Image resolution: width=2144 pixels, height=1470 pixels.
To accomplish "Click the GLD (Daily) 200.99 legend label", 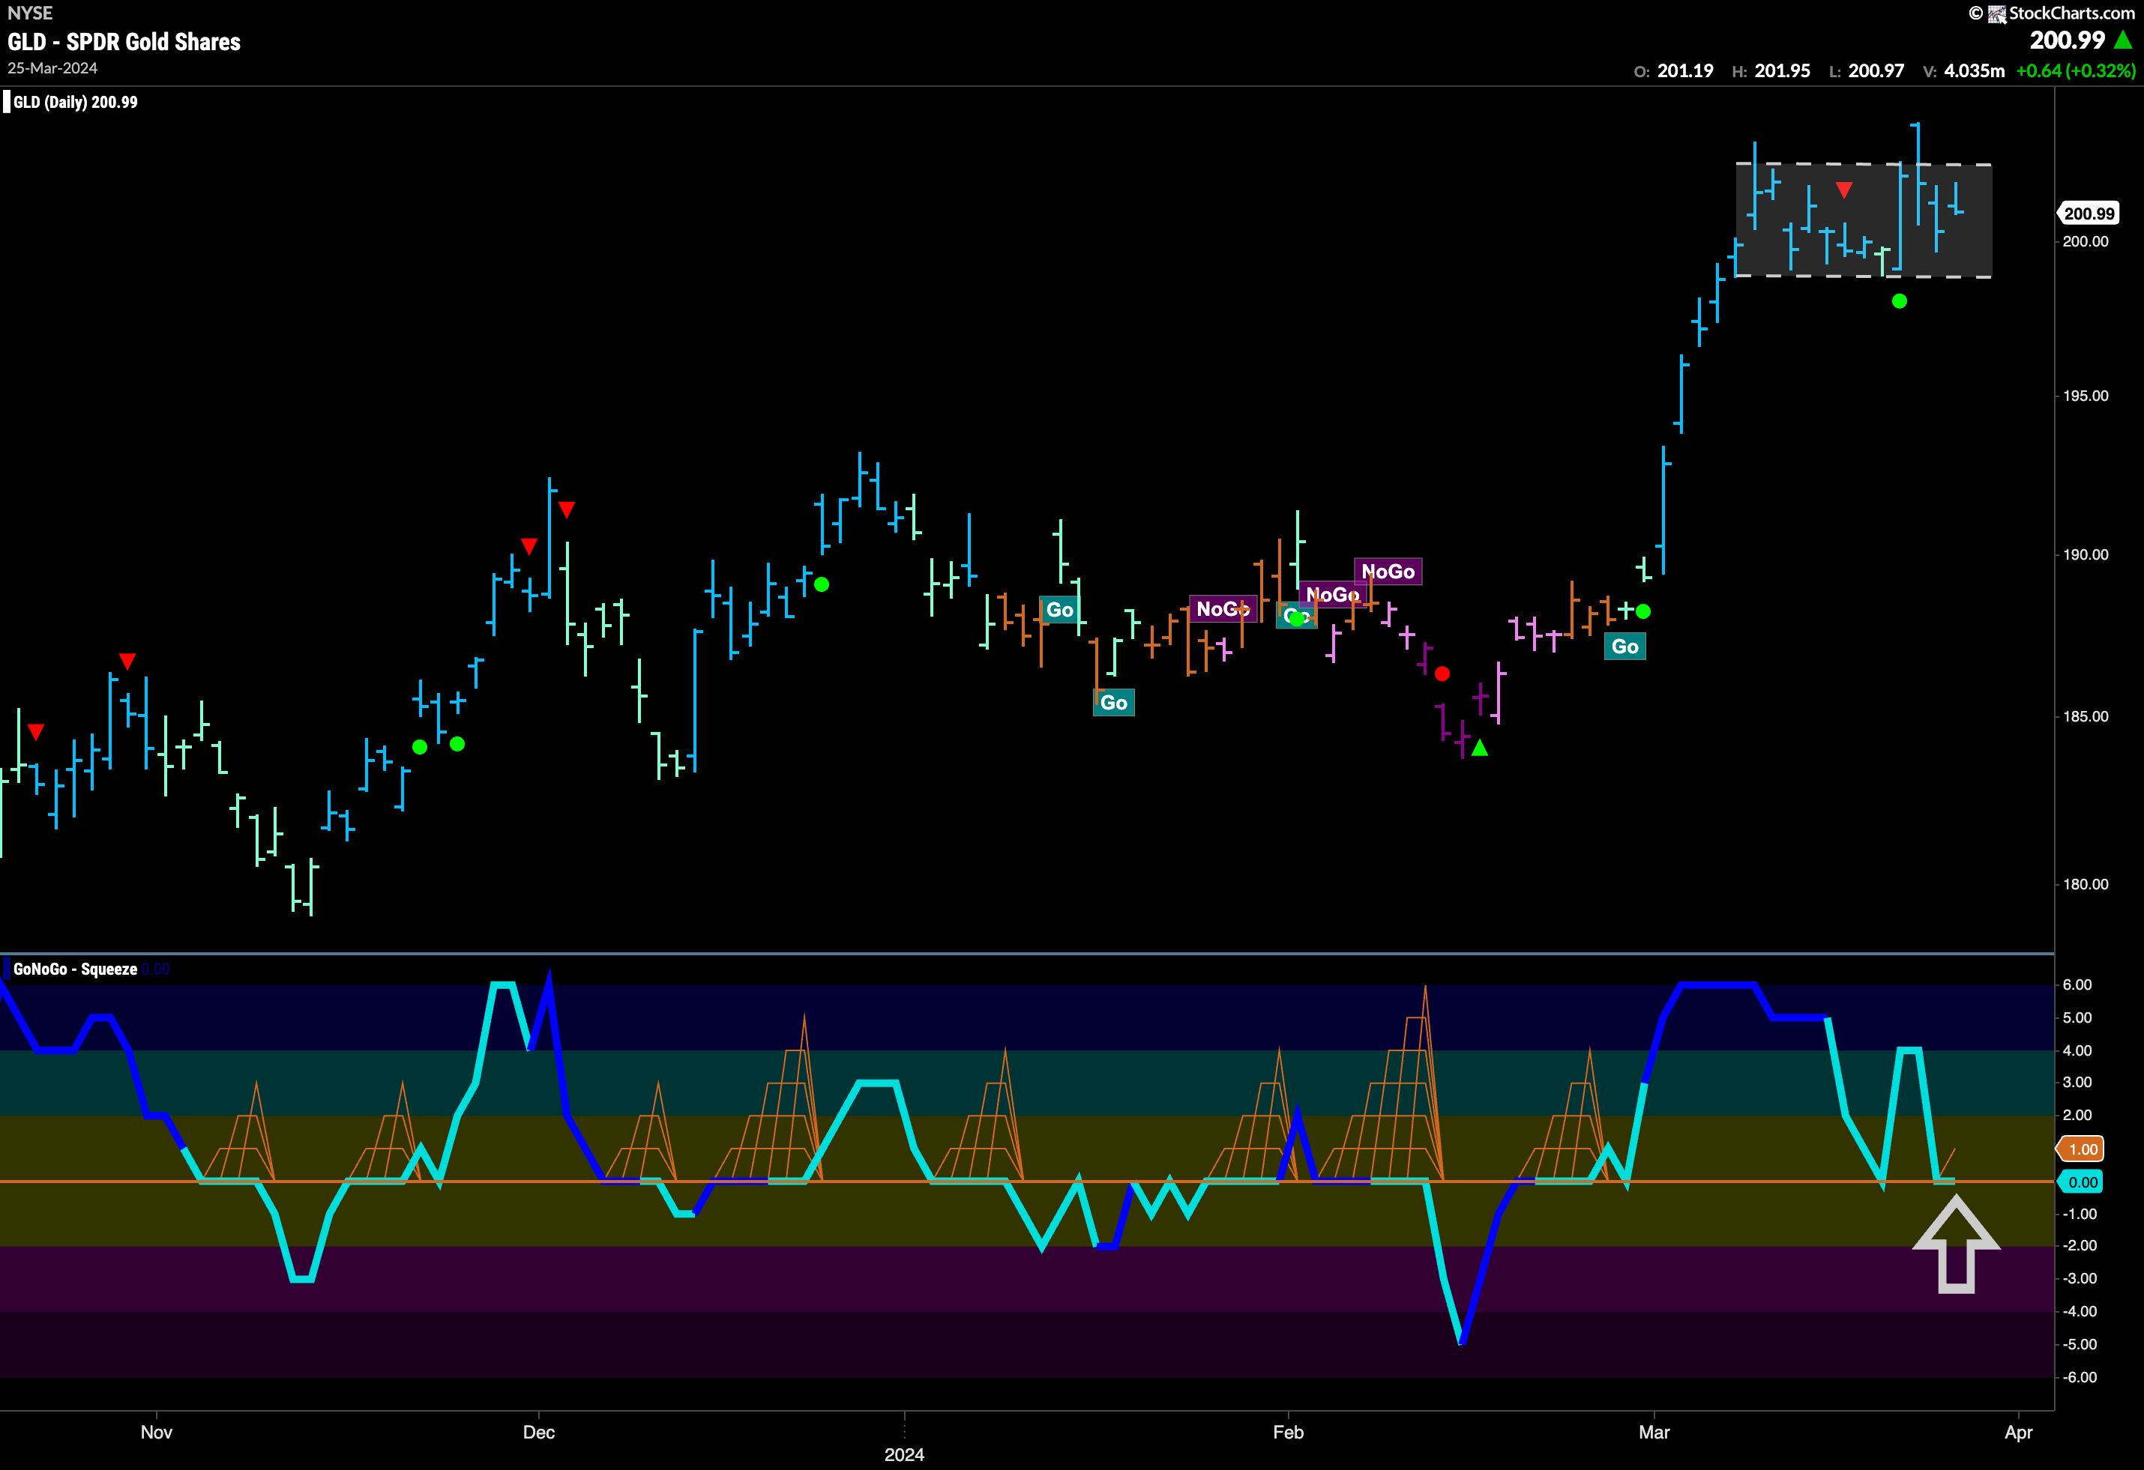I will [x=75, y=103].
